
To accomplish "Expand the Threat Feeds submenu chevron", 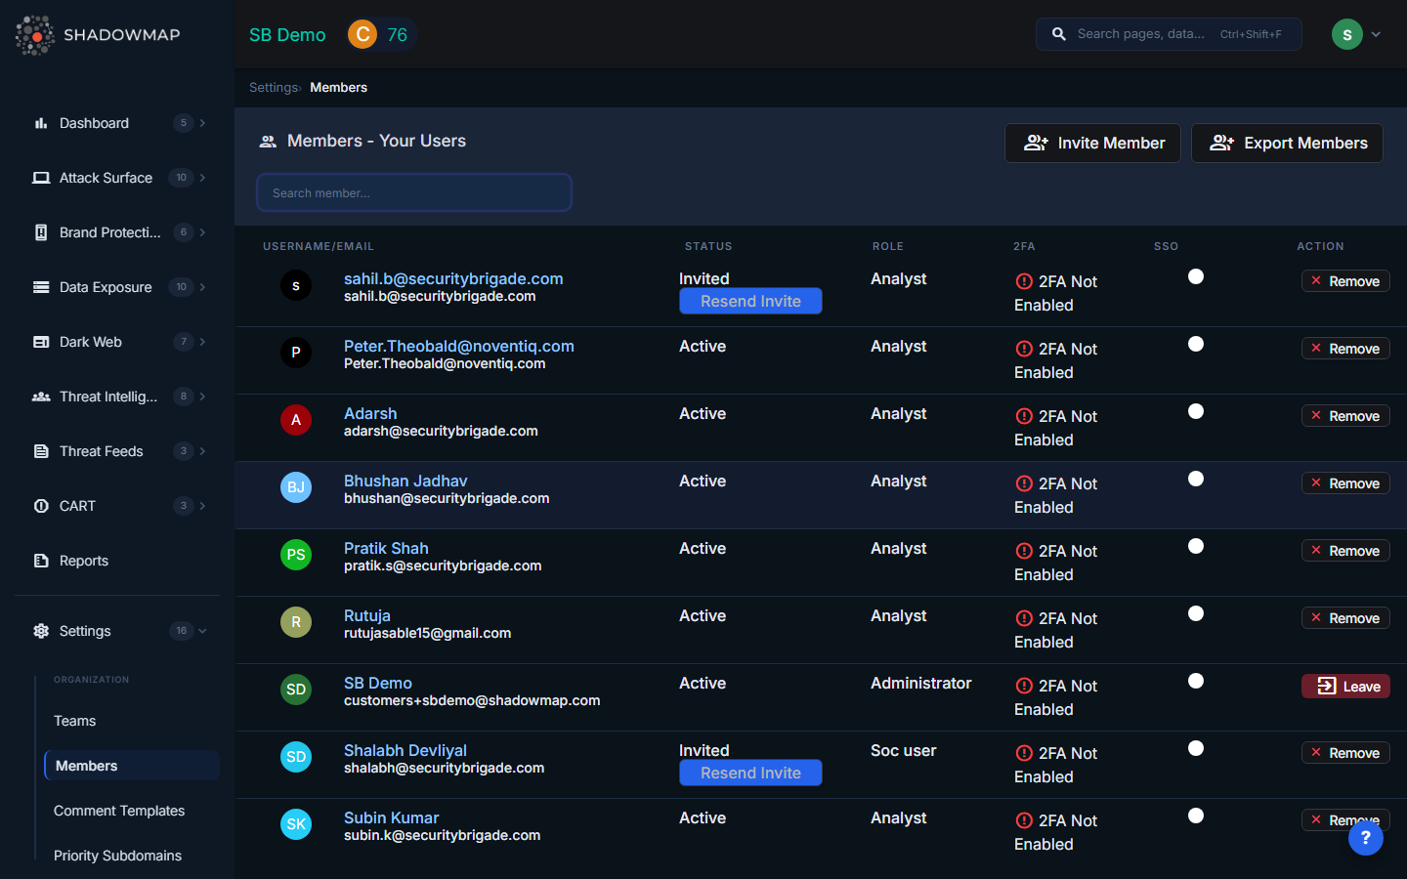I will click(202, 451).
